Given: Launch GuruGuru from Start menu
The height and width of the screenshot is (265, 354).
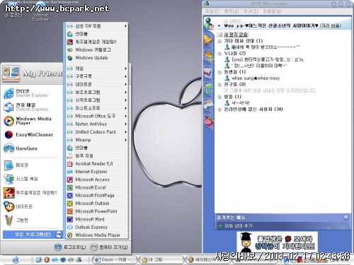Looking at the screenshot, I should (32, 148).
